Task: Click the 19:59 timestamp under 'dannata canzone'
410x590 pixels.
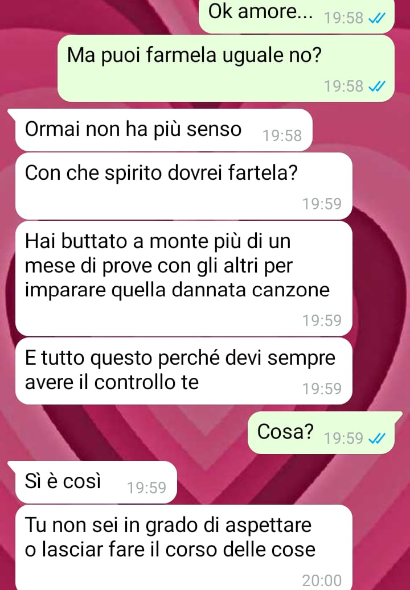Action: [x=322, y=320]
